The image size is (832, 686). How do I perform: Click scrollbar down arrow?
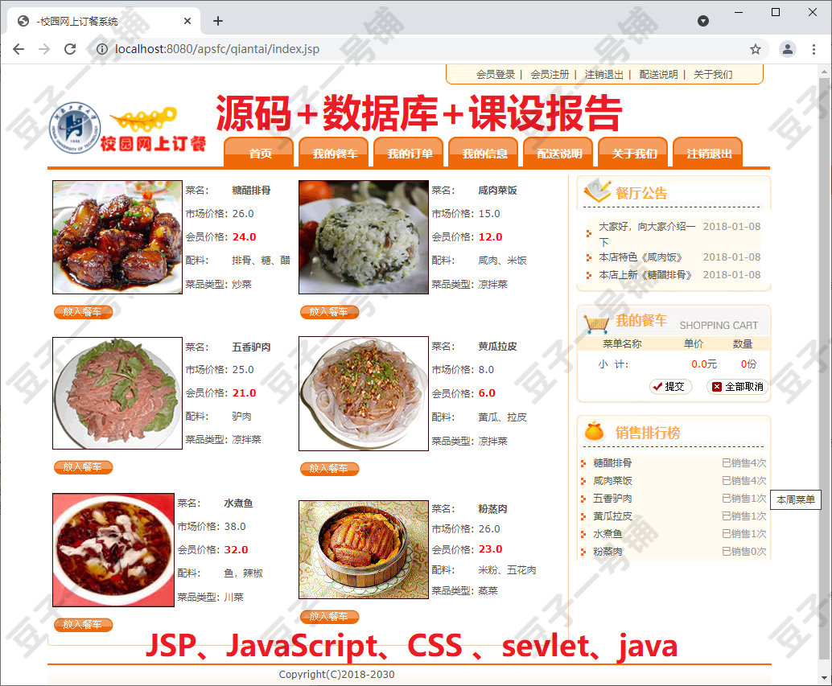click(x=824, y=677)
